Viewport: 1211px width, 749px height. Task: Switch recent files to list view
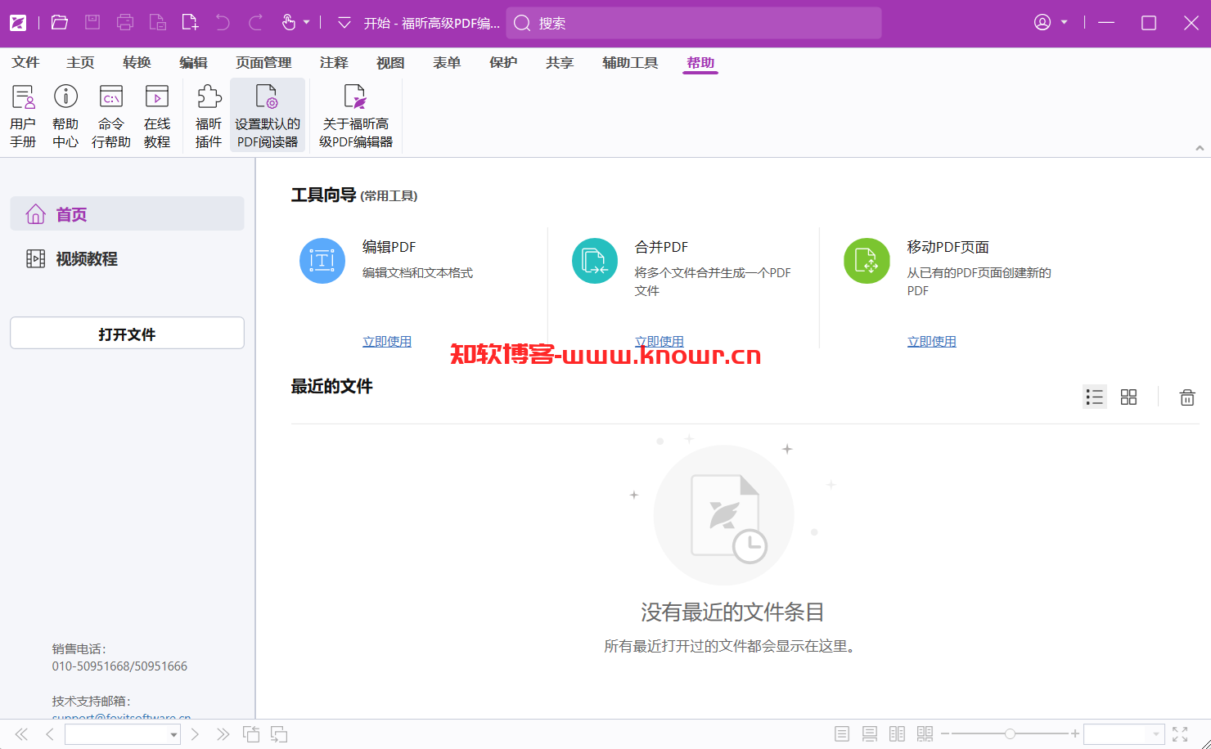coord(1095,397)
